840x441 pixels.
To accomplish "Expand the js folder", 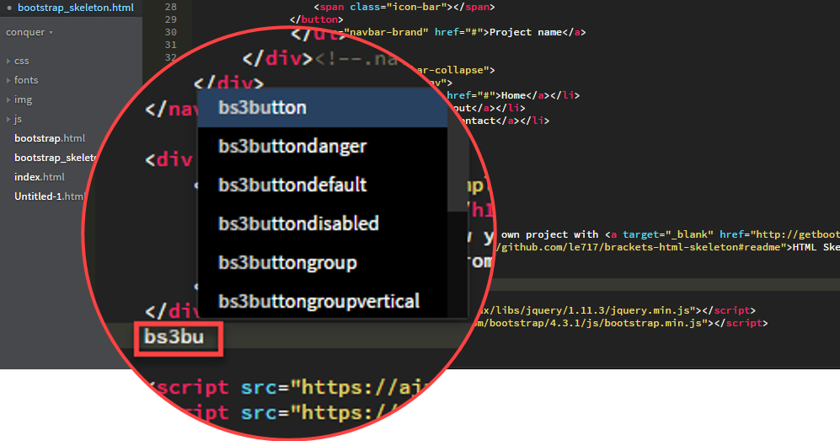I will [14, 119].
